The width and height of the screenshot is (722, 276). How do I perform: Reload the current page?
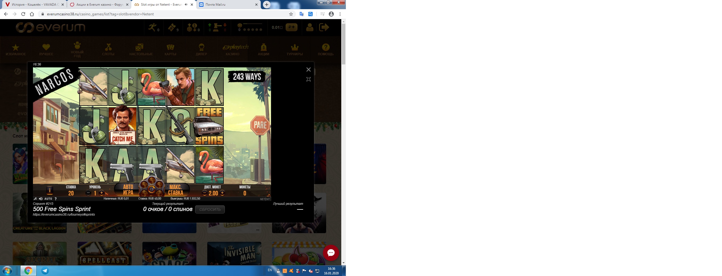pos(23,14)
